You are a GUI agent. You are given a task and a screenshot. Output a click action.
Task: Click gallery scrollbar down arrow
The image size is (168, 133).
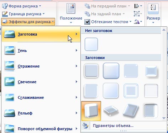pos(164,118)
